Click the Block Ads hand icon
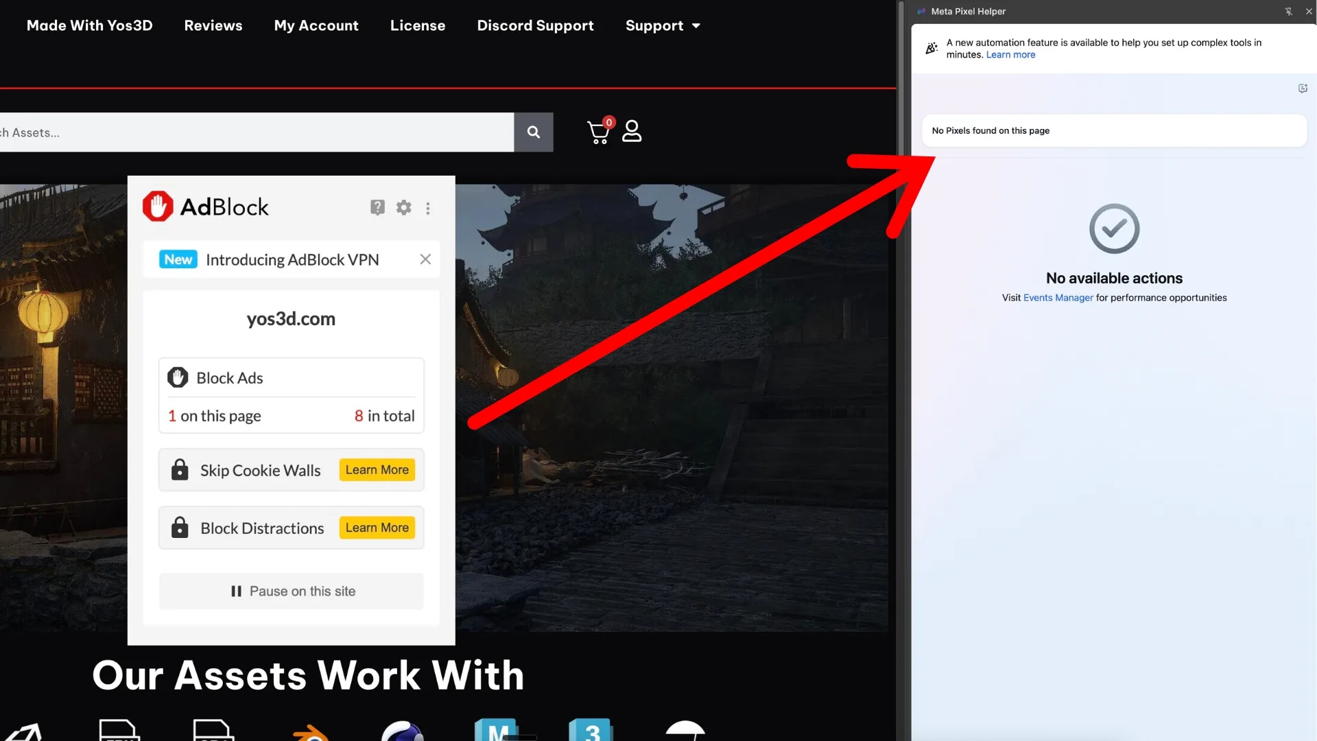Viewport: 1317px width, 741px height. [x=178, y=377]
